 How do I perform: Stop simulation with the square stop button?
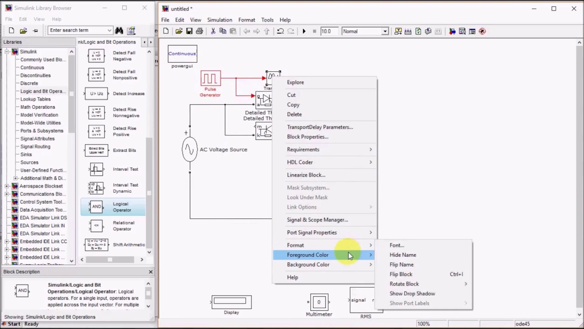click(314, 31)
